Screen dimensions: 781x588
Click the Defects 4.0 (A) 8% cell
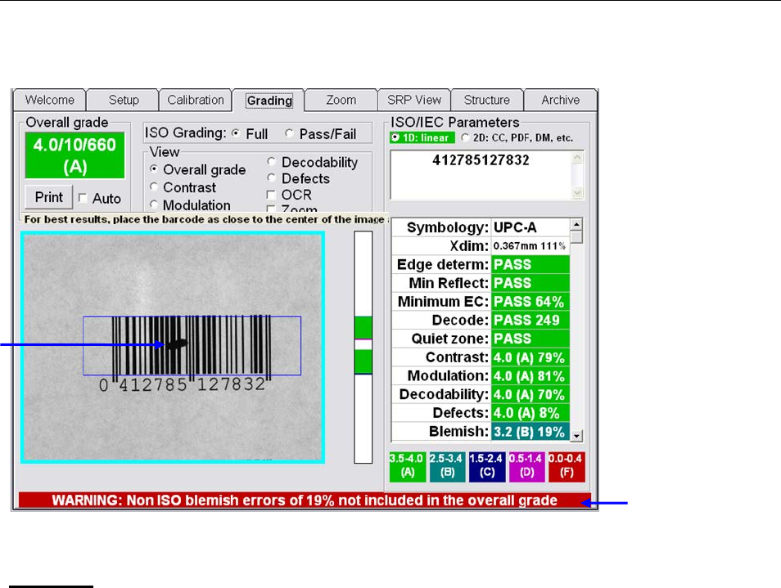pos(530,413)
